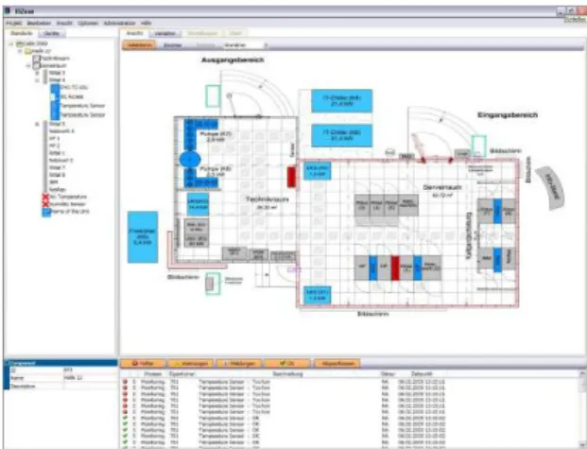Click the green outlined box near Eingangsbereich

tap(478, 147)
